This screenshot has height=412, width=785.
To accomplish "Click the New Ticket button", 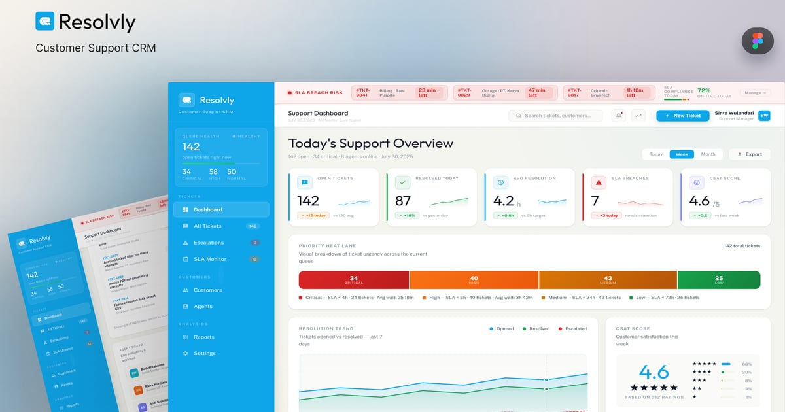I will (x=683, y=116).
